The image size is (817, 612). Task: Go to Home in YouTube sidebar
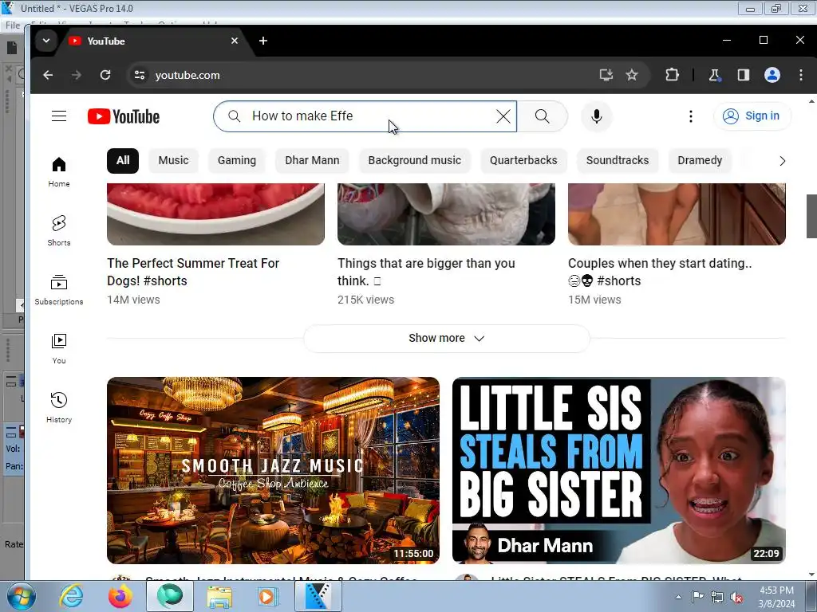click(x=59, y=172)
